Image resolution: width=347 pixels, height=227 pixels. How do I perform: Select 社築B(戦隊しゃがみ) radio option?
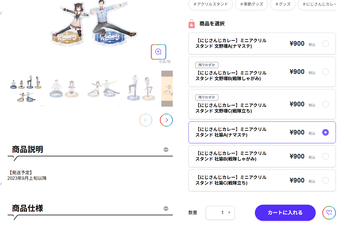coord(325,156)
